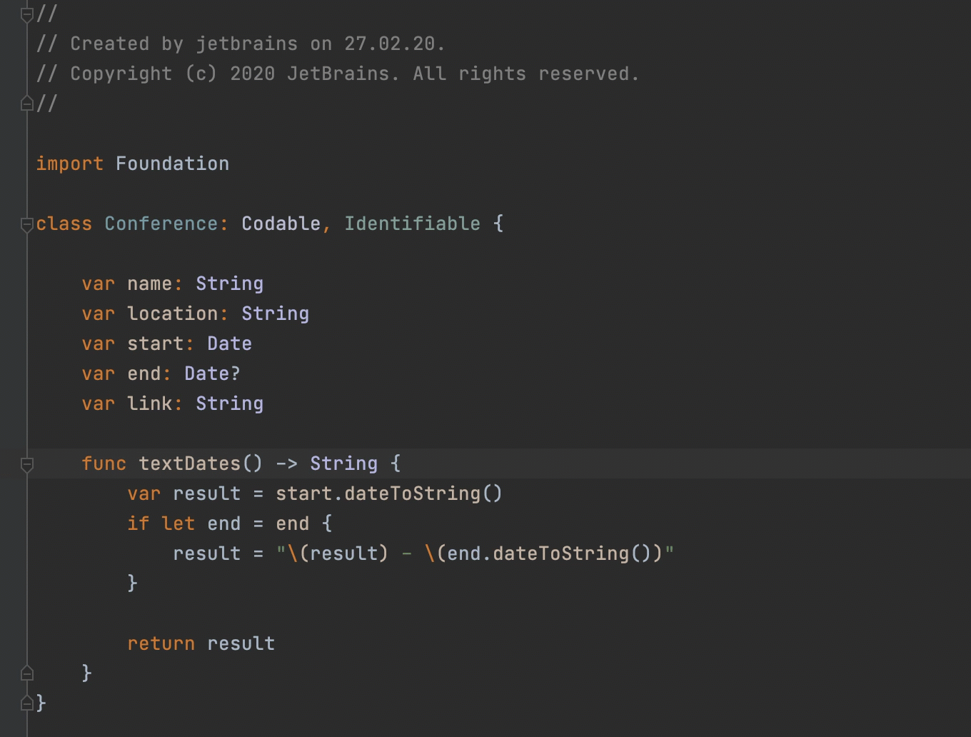Image resolution: width=971 pixels, height=737 pixels.
Task: Click fold end marker of header comment
Action: (x=27, y=104)
